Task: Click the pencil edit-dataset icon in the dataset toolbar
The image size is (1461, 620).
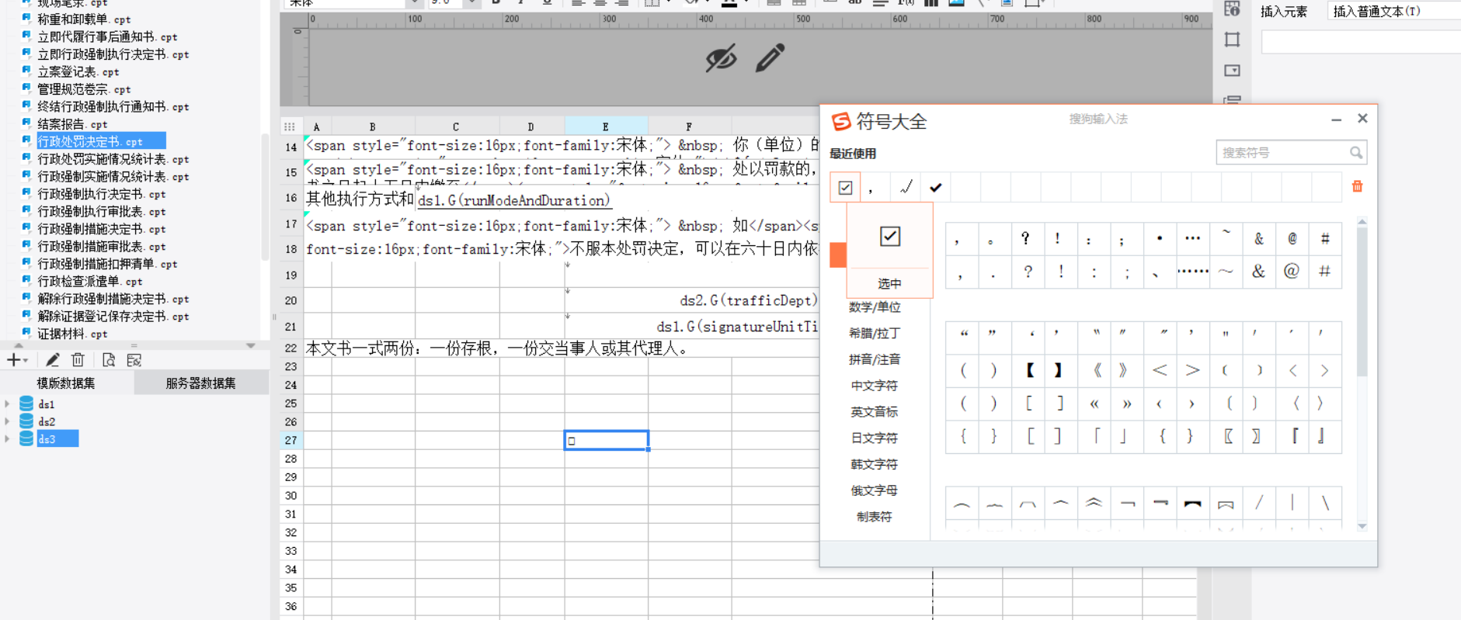Action: click(52, 360)
